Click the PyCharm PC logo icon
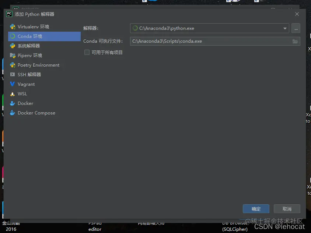 pos(9,14)
